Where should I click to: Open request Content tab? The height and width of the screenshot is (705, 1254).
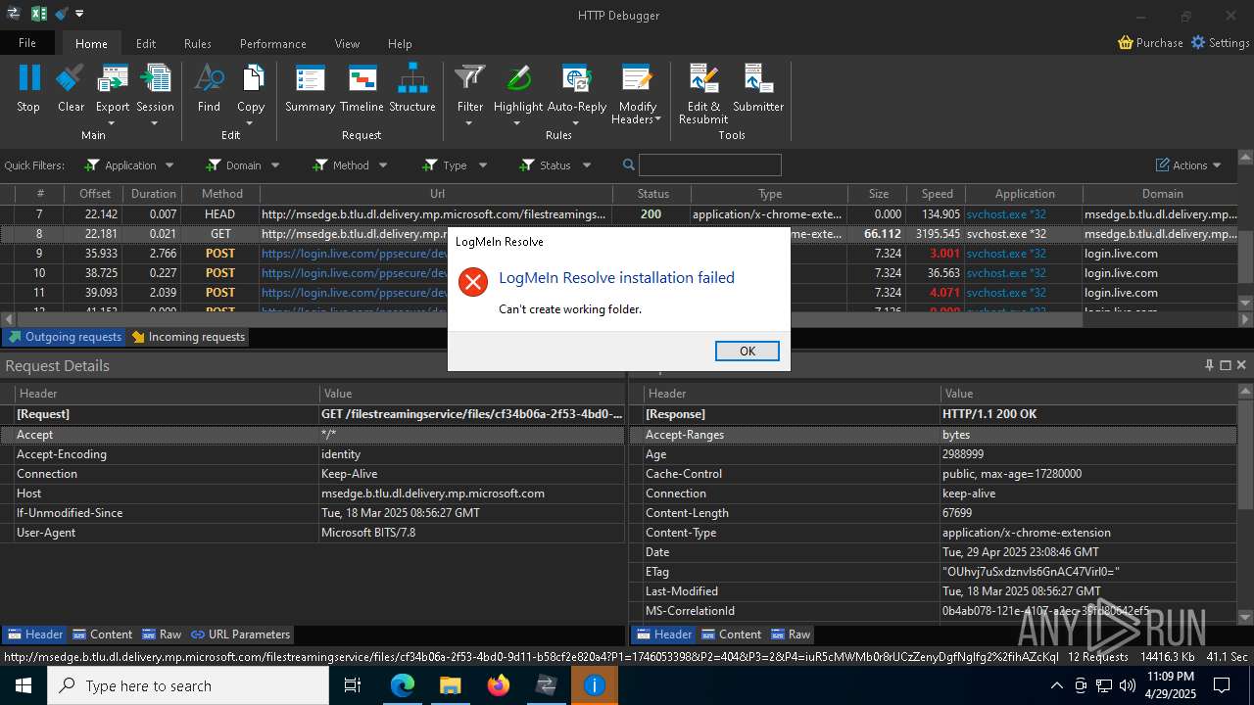pyautogui.click(x=103, y=634)
